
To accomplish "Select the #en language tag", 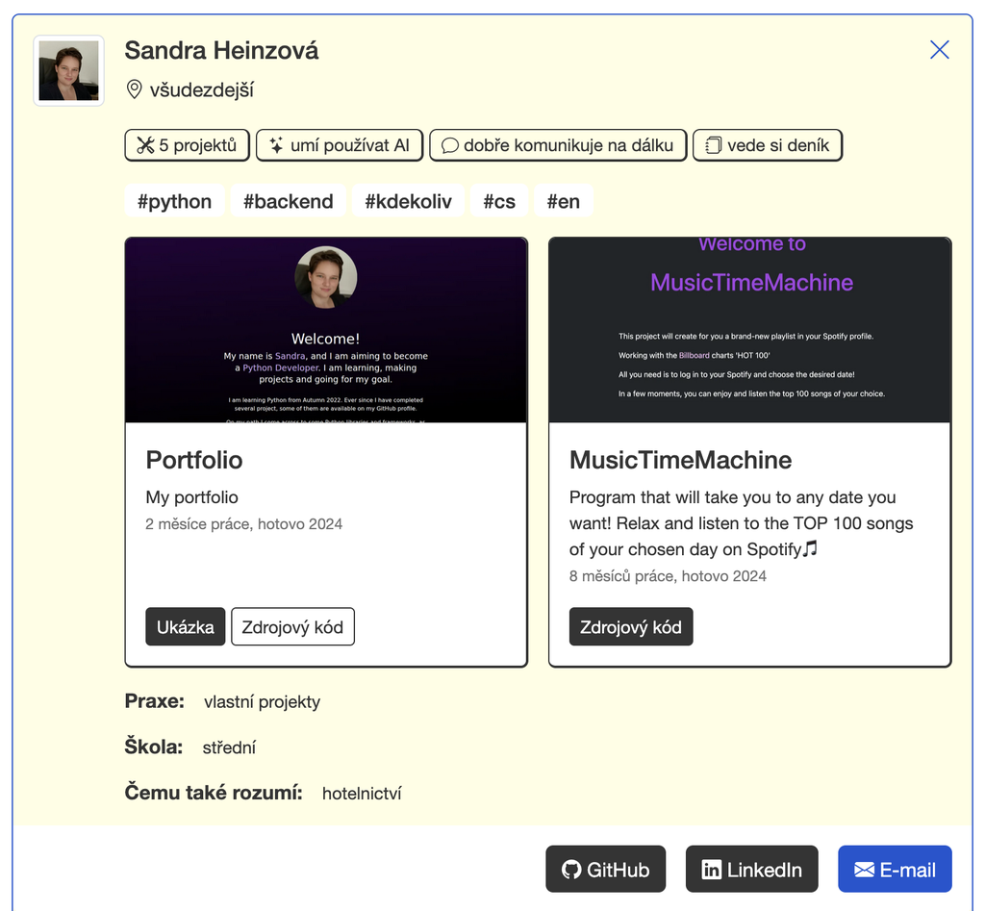I will pos(563,201).
